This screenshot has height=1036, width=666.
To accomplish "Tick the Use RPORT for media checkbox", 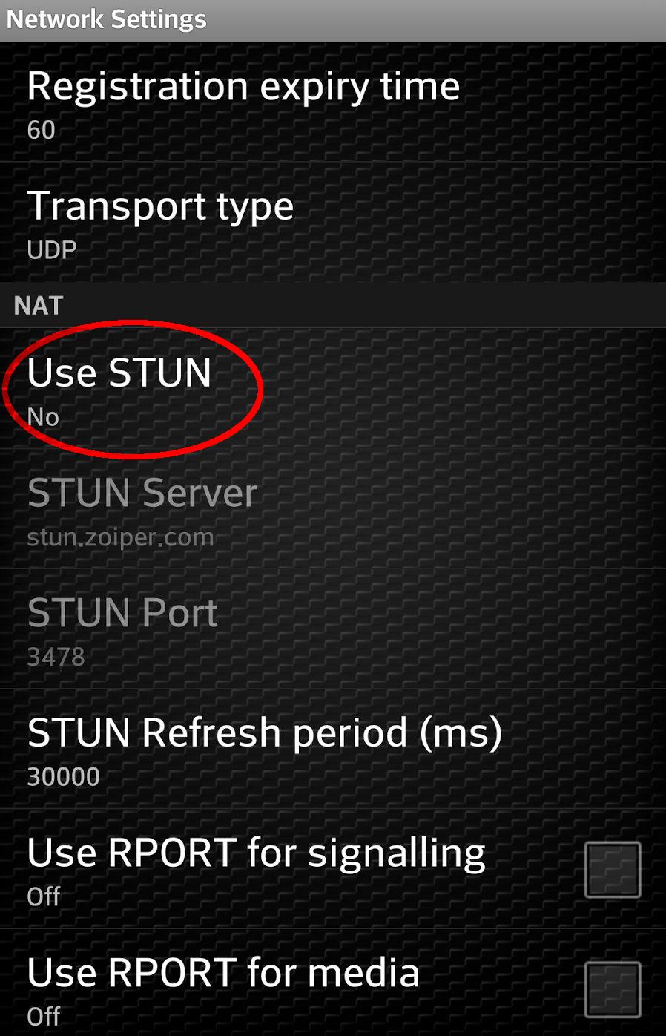I will 613,989.
